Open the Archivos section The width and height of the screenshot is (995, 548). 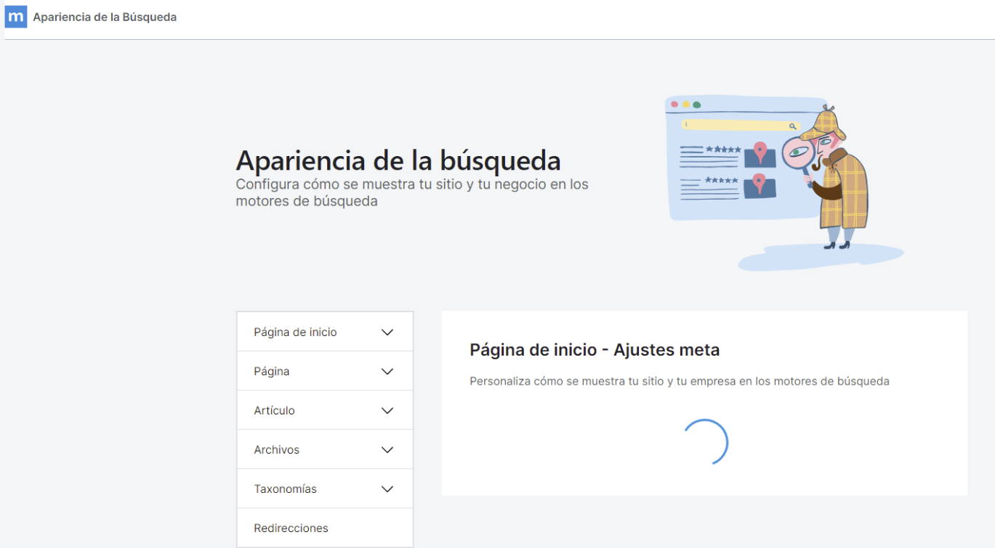point(325,449)
